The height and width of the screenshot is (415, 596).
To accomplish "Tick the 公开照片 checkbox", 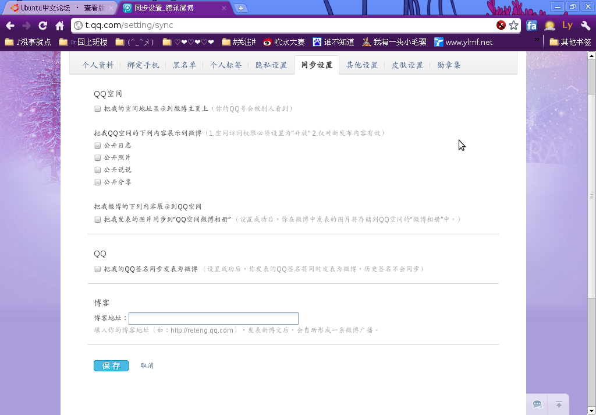I will click(x=97, y=157).
